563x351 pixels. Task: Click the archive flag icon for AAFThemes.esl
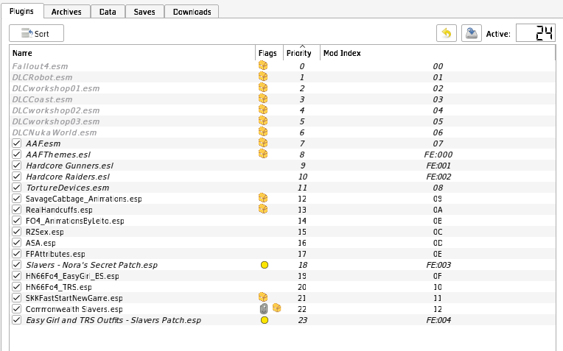(263, 154)
